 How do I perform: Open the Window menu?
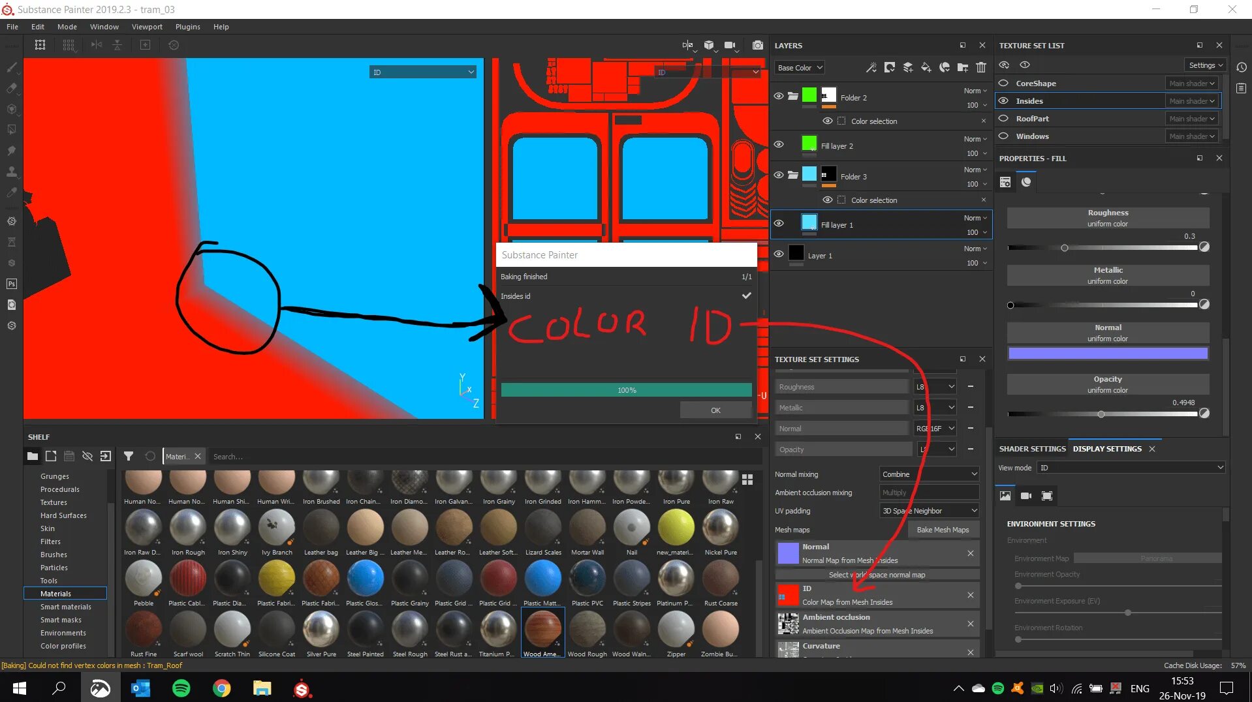tap(104, 27)
